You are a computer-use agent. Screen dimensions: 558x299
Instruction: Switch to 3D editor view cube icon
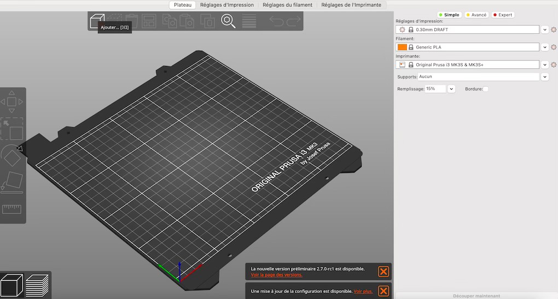[11, 285]
